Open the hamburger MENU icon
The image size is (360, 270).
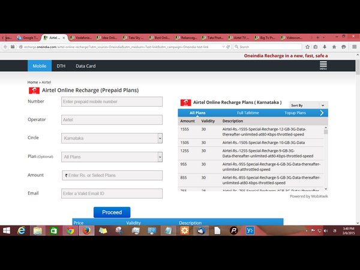point(323,65)
